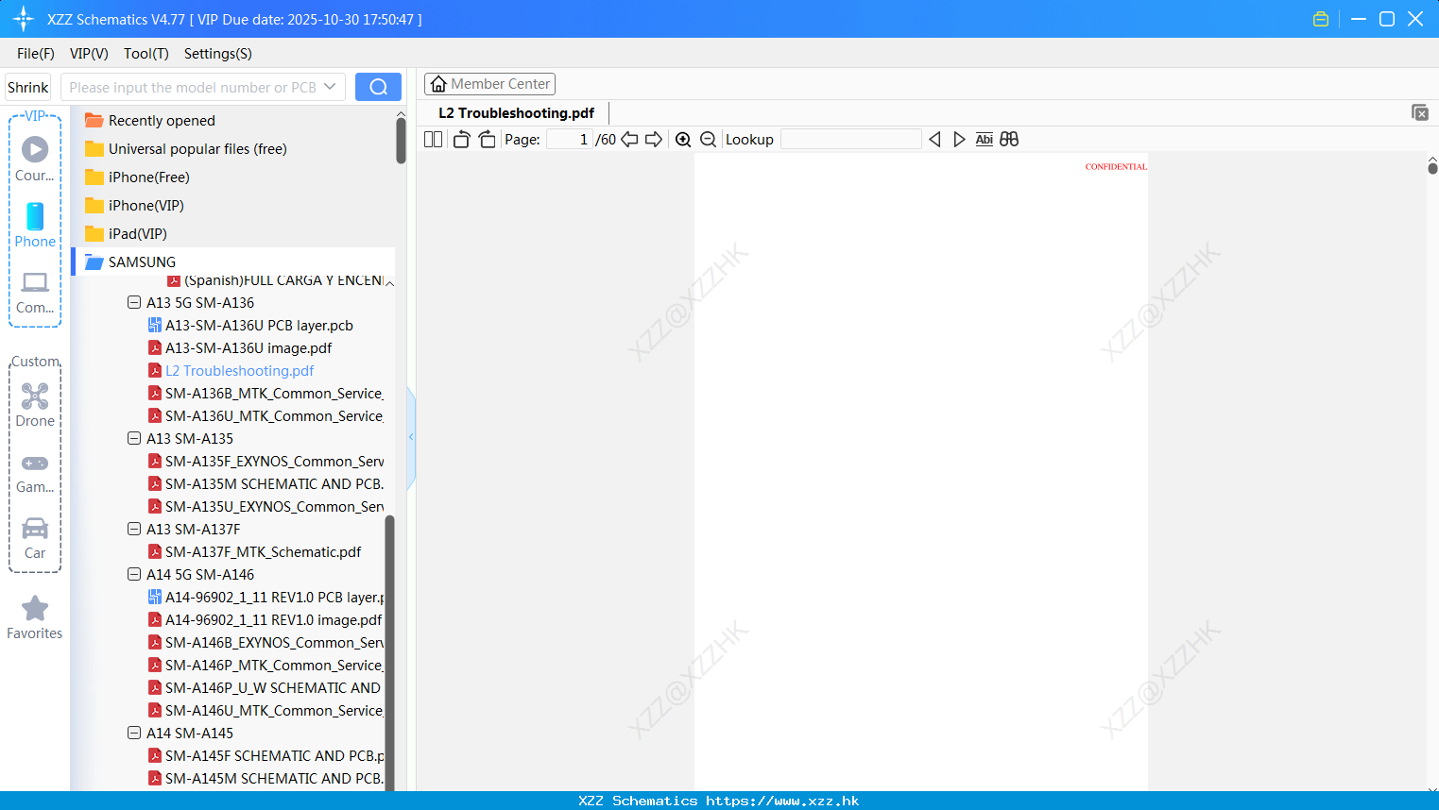Image resolution: width=1439 pixels, height=810 pixels.
Task: Open SM-A145F SCHEMATIC AND PCB file
Action: [x=266, y=756]
